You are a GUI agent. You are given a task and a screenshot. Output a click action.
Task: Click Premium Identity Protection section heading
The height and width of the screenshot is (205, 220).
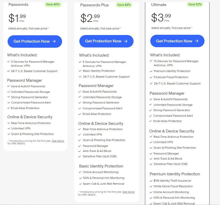tap(175, 174)
